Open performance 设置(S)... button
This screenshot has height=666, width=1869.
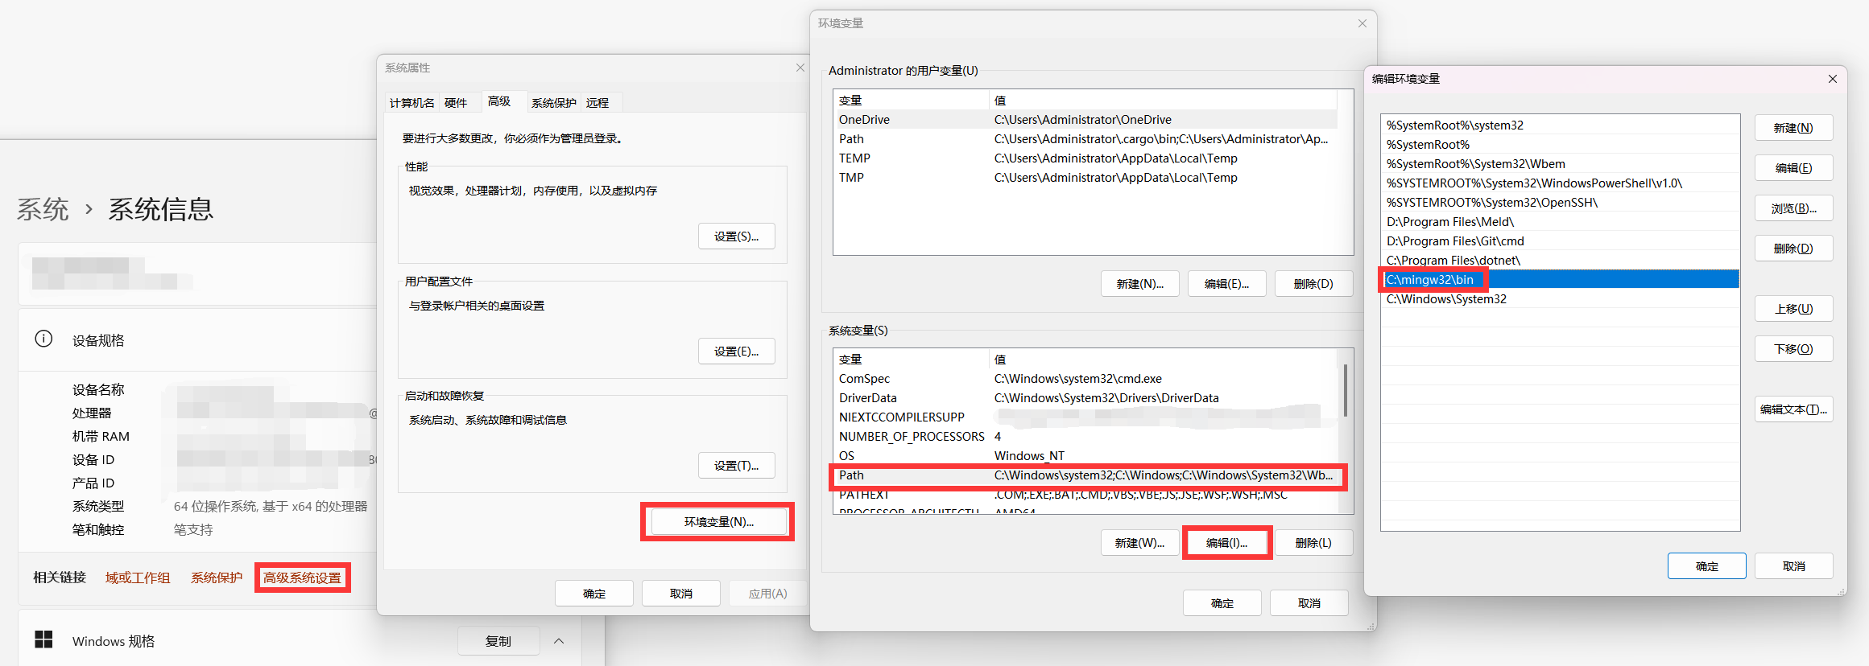coord(737,236)
